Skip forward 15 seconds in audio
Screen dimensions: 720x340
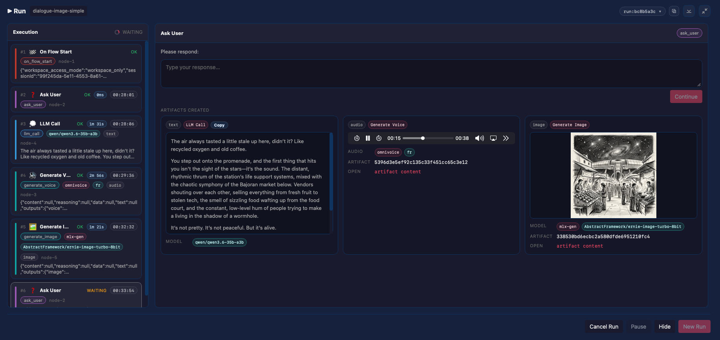379,138
